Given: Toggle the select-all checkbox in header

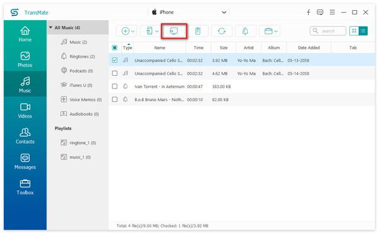Looking at the screenshot, I should 114,47.
